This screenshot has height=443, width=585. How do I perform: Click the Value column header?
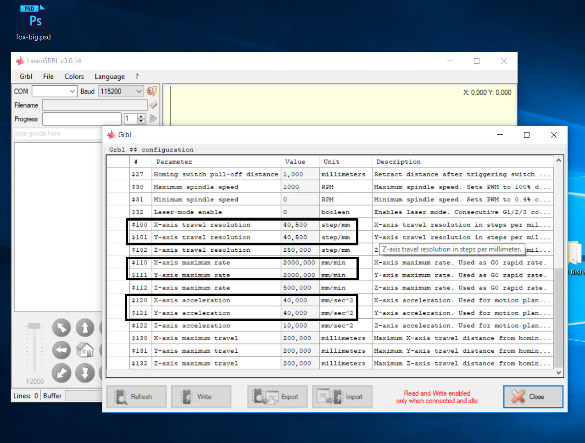coord(300,162)
